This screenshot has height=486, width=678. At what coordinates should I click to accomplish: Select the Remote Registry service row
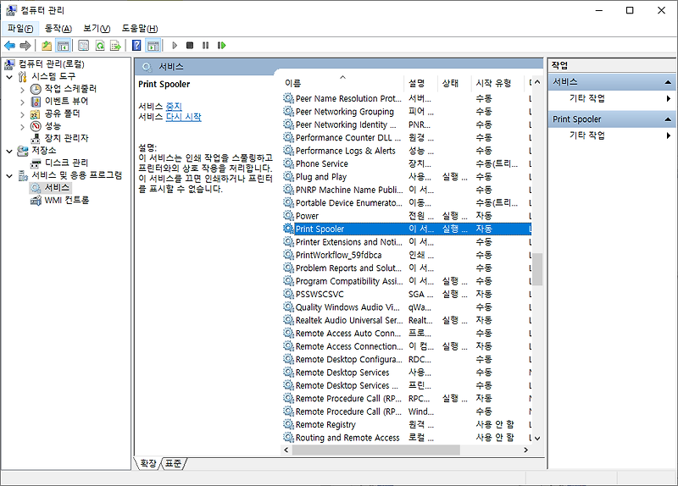(x=407, y=425)
